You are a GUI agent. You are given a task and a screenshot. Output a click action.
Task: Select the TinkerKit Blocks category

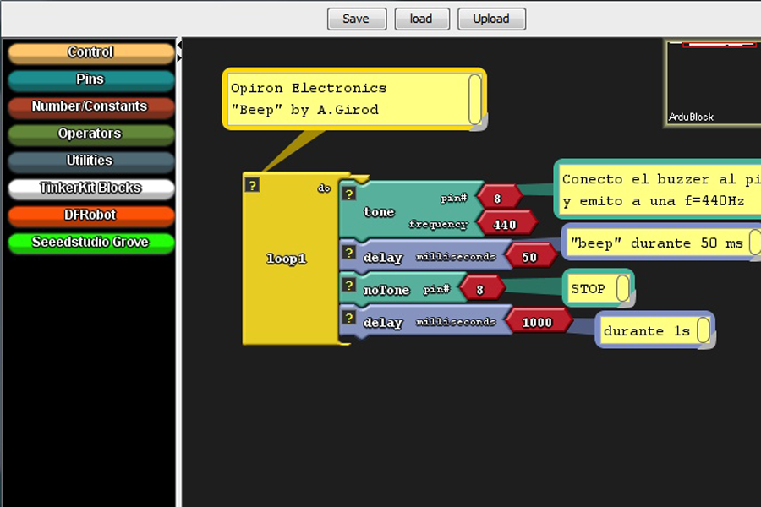(x=90, y=188)
